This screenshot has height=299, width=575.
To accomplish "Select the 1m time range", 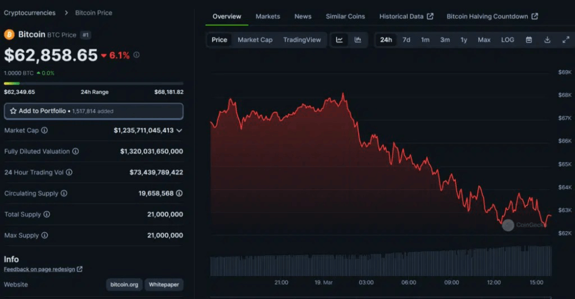I will [425, 40].
